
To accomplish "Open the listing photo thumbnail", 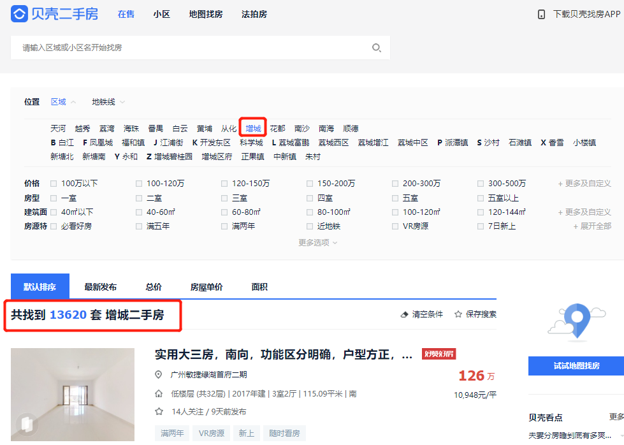I will 73,395.
